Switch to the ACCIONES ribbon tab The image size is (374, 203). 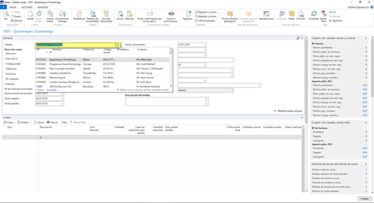(x=27, y=7)
